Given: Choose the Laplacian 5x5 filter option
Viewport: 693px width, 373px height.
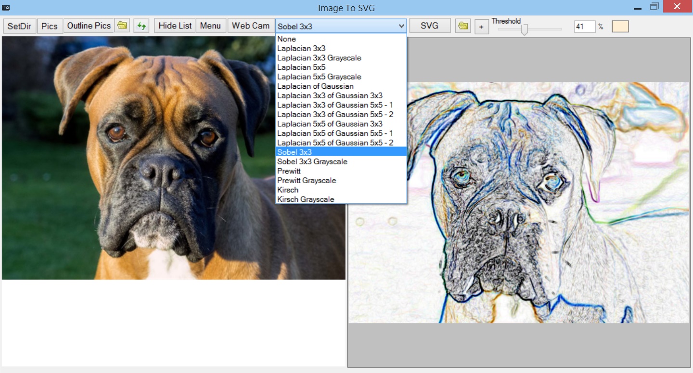Looking at the screenshot, I should (x=341, y=67).
